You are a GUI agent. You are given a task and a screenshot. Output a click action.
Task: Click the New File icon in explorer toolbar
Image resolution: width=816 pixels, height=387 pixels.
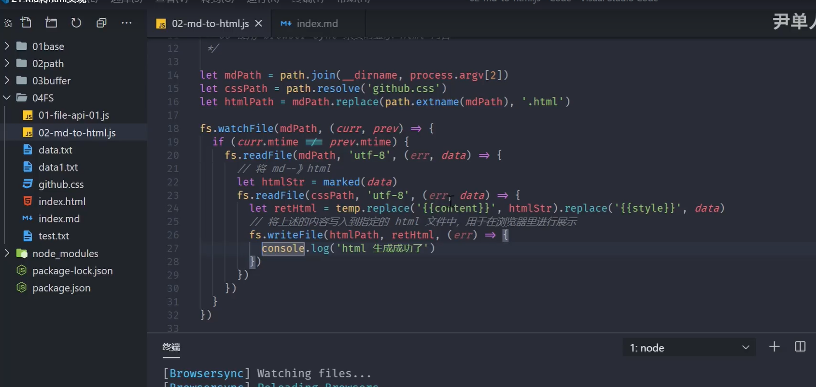(26, 23)
